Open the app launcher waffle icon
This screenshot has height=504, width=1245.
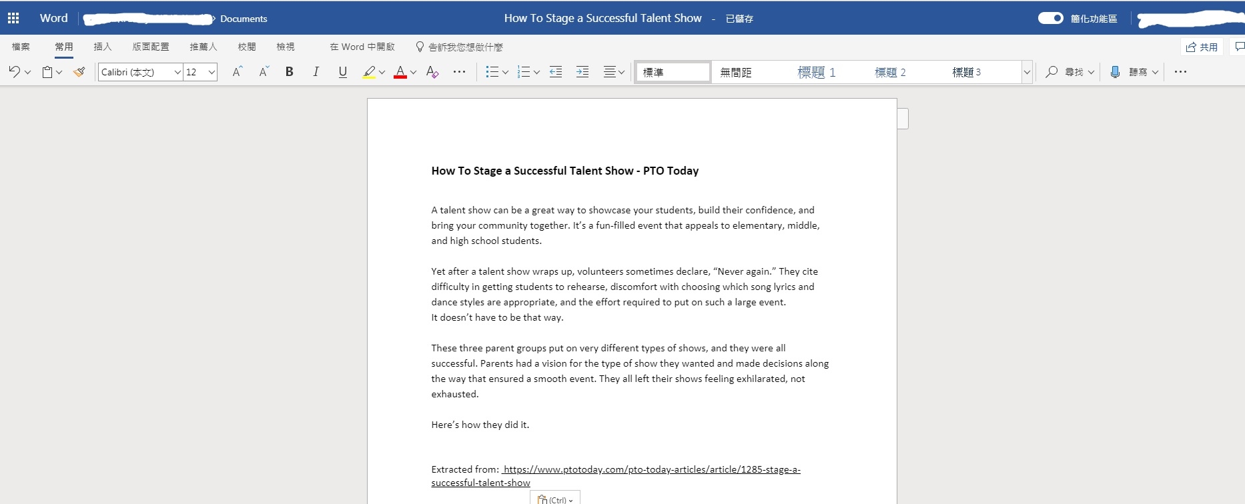click(13, 18)
